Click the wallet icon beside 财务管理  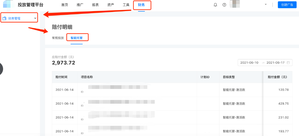[x=4, y=18]
